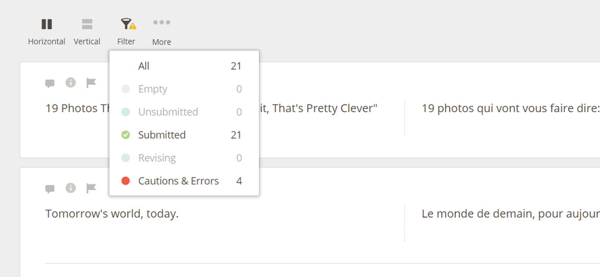Flag the Tomorrow's world segment
Viewport: 600px width, 277px height.
91,188
